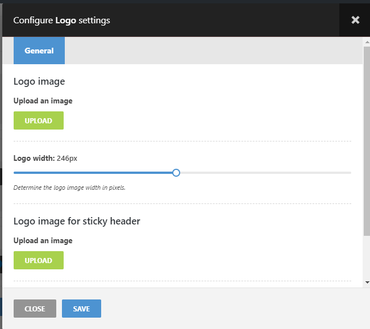This screenshot has height=329, width=370.
Task: Click "Upload an image" label under Logo image
Action: (x=43, y=101)
